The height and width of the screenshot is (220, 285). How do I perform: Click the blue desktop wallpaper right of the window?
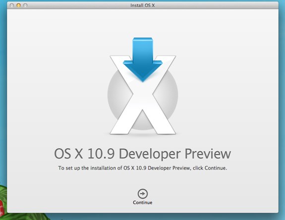pos(282,109)
